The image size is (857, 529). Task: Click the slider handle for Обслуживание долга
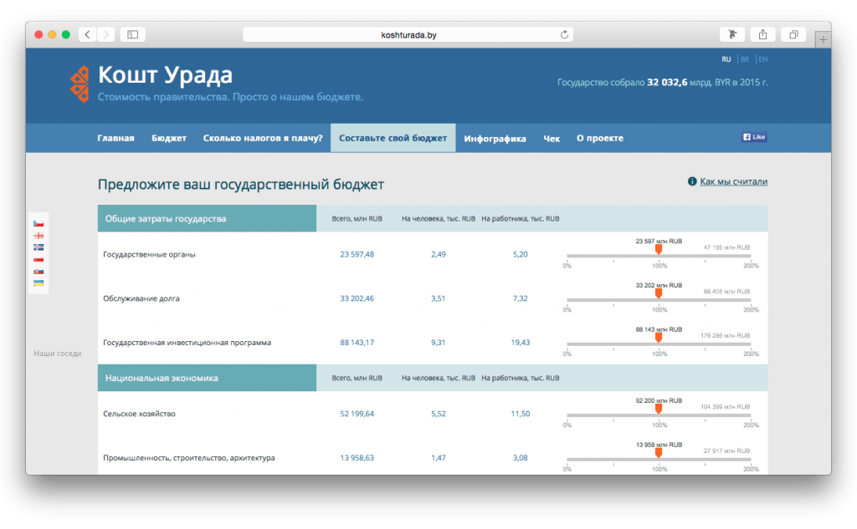tap(659, 294)
